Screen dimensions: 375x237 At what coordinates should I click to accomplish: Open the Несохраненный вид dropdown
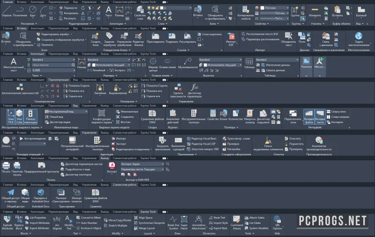coord(67,112)
